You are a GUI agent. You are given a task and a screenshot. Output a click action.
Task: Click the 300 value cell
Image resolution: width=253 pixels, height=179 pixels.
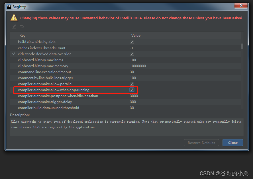point(133,102)
